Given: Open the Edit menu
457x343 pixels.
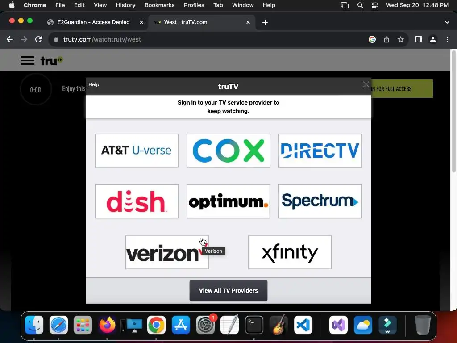Looking at the screenshot, I should (x=79, y=5).
